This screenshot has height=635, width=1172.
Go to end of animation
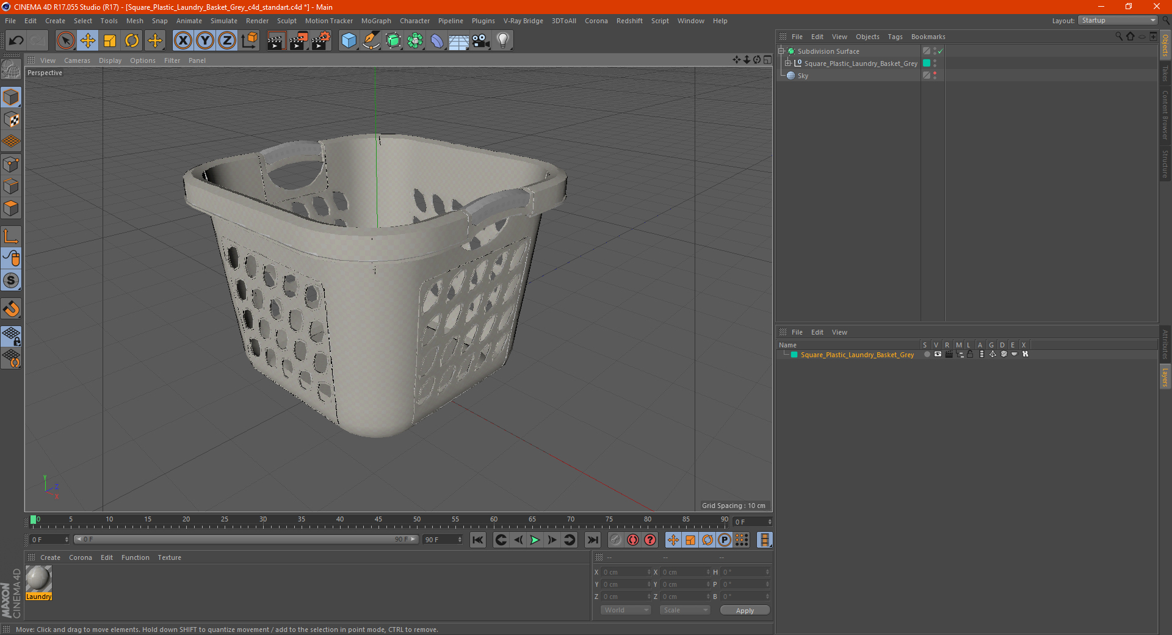(592, 540)
